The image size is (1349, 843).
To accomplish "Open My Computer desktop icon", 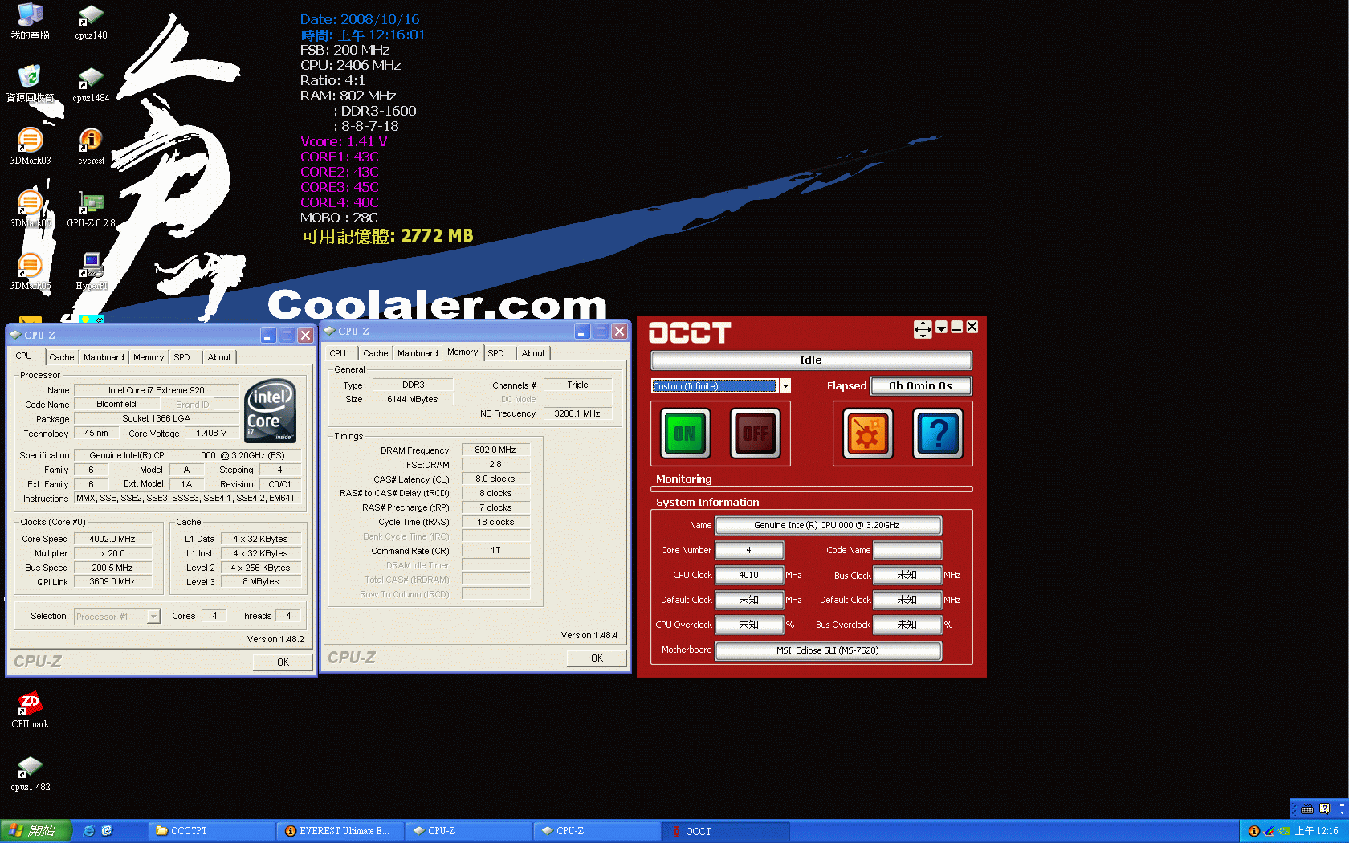I will point(30,22).
